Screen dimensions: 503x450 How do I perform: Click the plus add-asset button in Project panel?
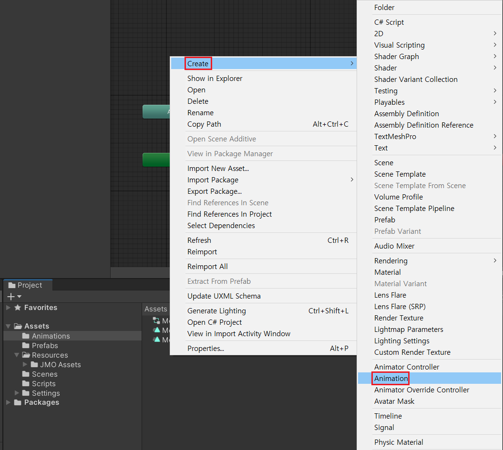coord(11,297)
